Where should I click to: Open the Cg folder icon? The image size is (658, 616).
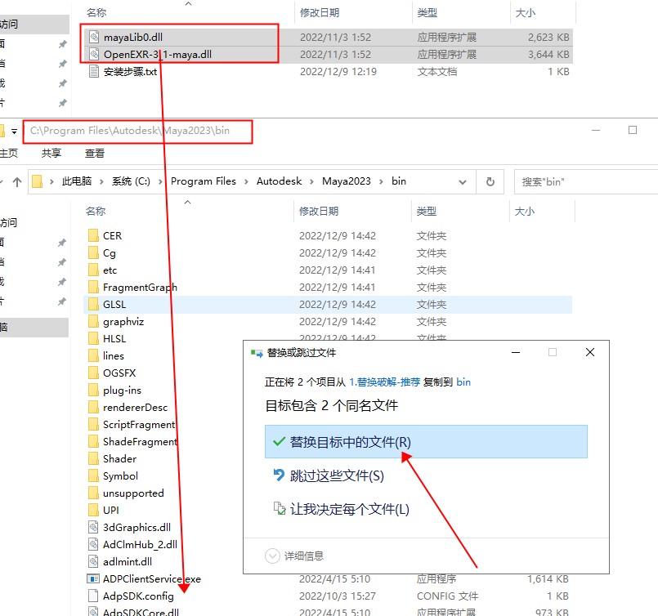coord(93,253)
